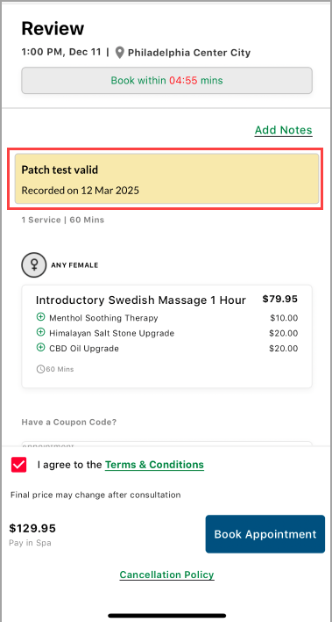View the Cancellation Policy
Screen dimensions: 332x622
click(x=166, y=575)
